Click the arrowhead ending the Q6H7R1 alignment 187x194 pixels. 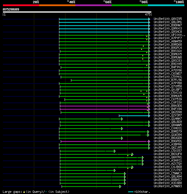(x=143, y=157)
